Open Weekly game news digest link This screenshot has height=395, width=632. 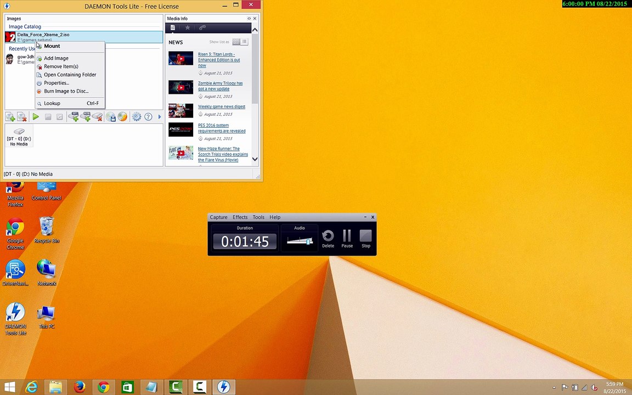pos(222,106)
